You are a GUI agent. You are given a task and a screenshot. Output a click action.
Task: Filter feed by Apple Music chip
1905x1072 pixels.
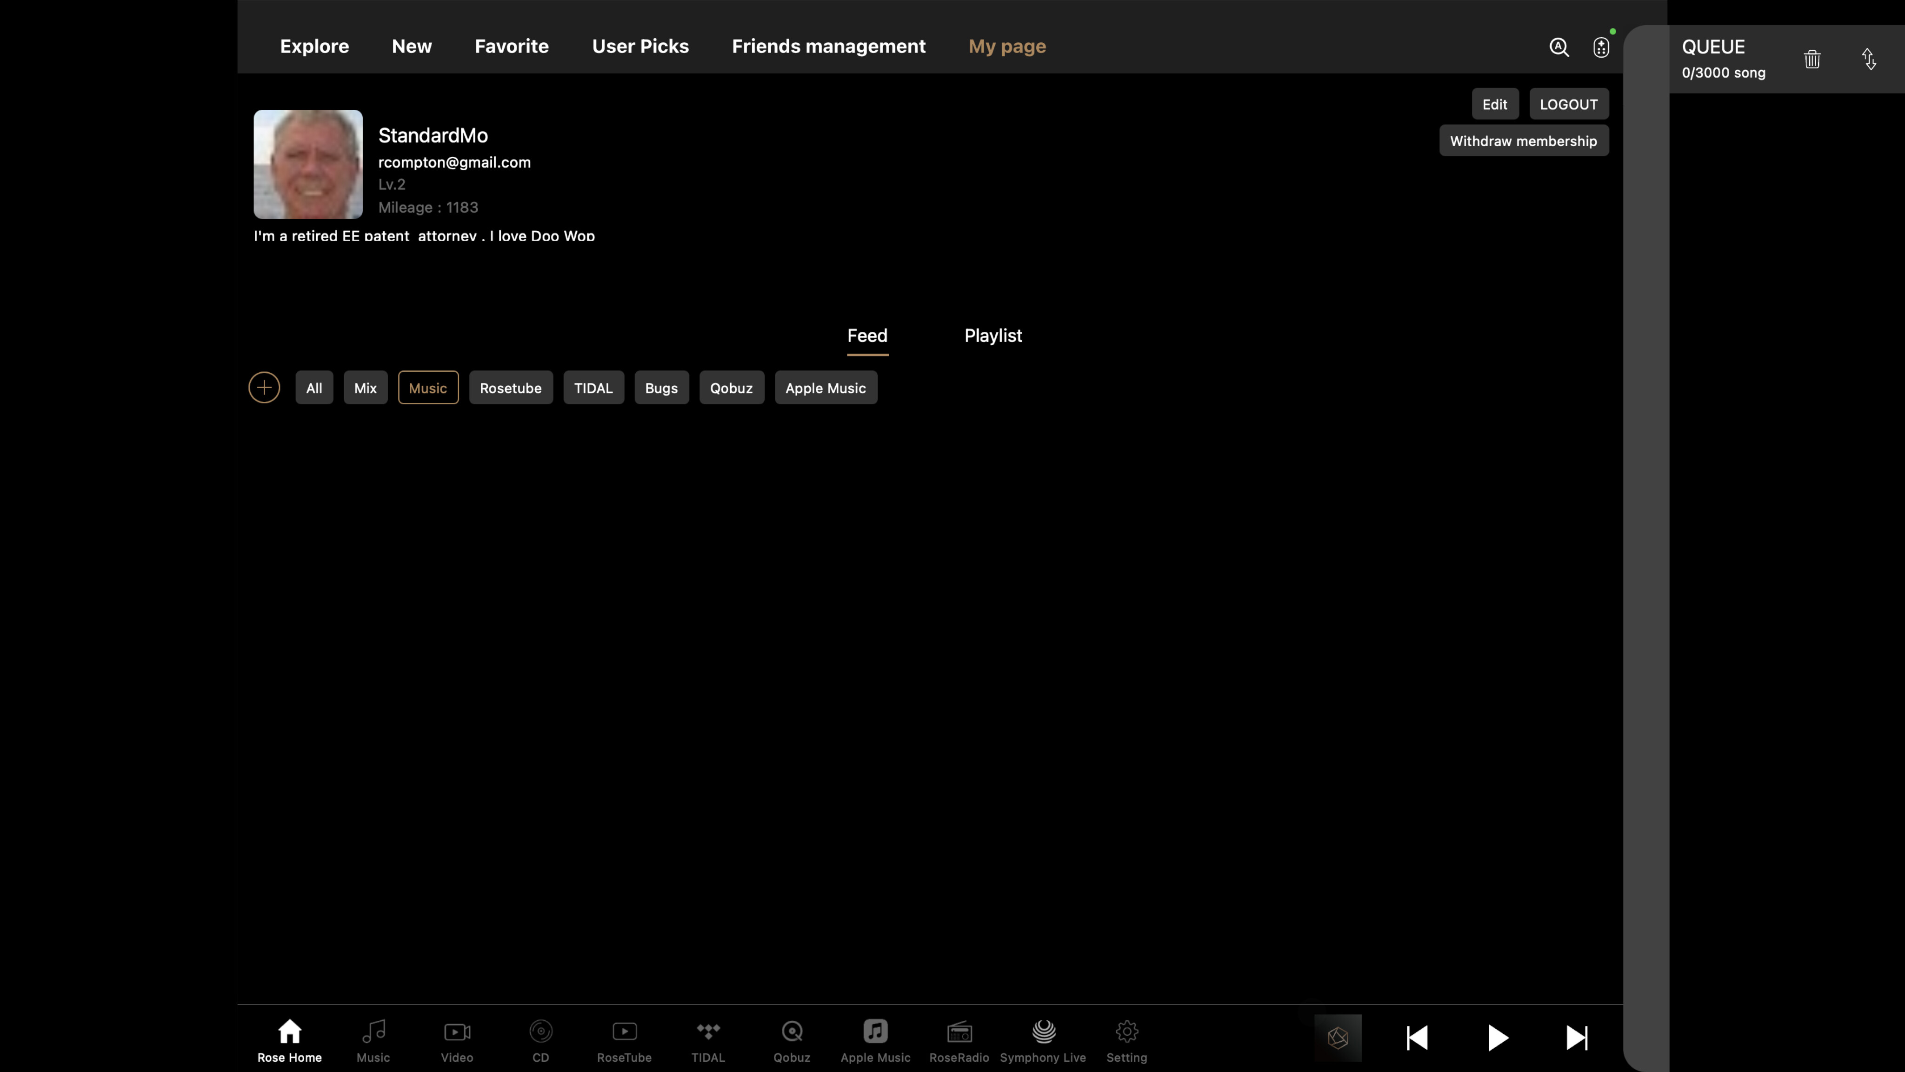pyautogui.click(x=826, y=388)
